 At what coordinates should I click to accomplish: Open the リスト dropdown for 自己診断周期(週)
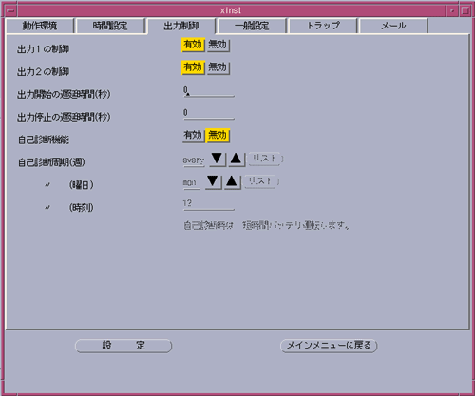265,159
